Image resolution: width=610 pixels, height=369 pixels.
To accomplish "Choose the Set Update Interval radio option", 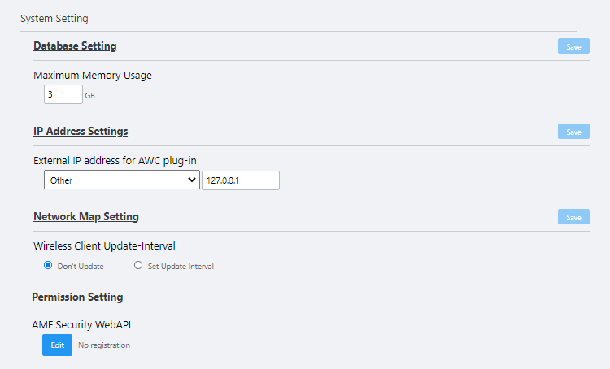I will tap(138, 266).
